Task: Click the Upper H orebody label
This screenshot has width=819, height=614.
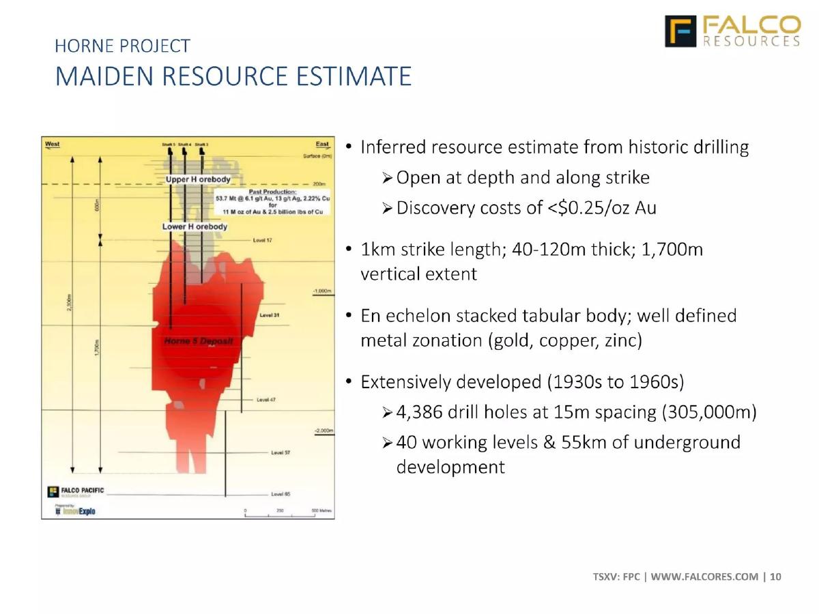Action: (198, 179)
